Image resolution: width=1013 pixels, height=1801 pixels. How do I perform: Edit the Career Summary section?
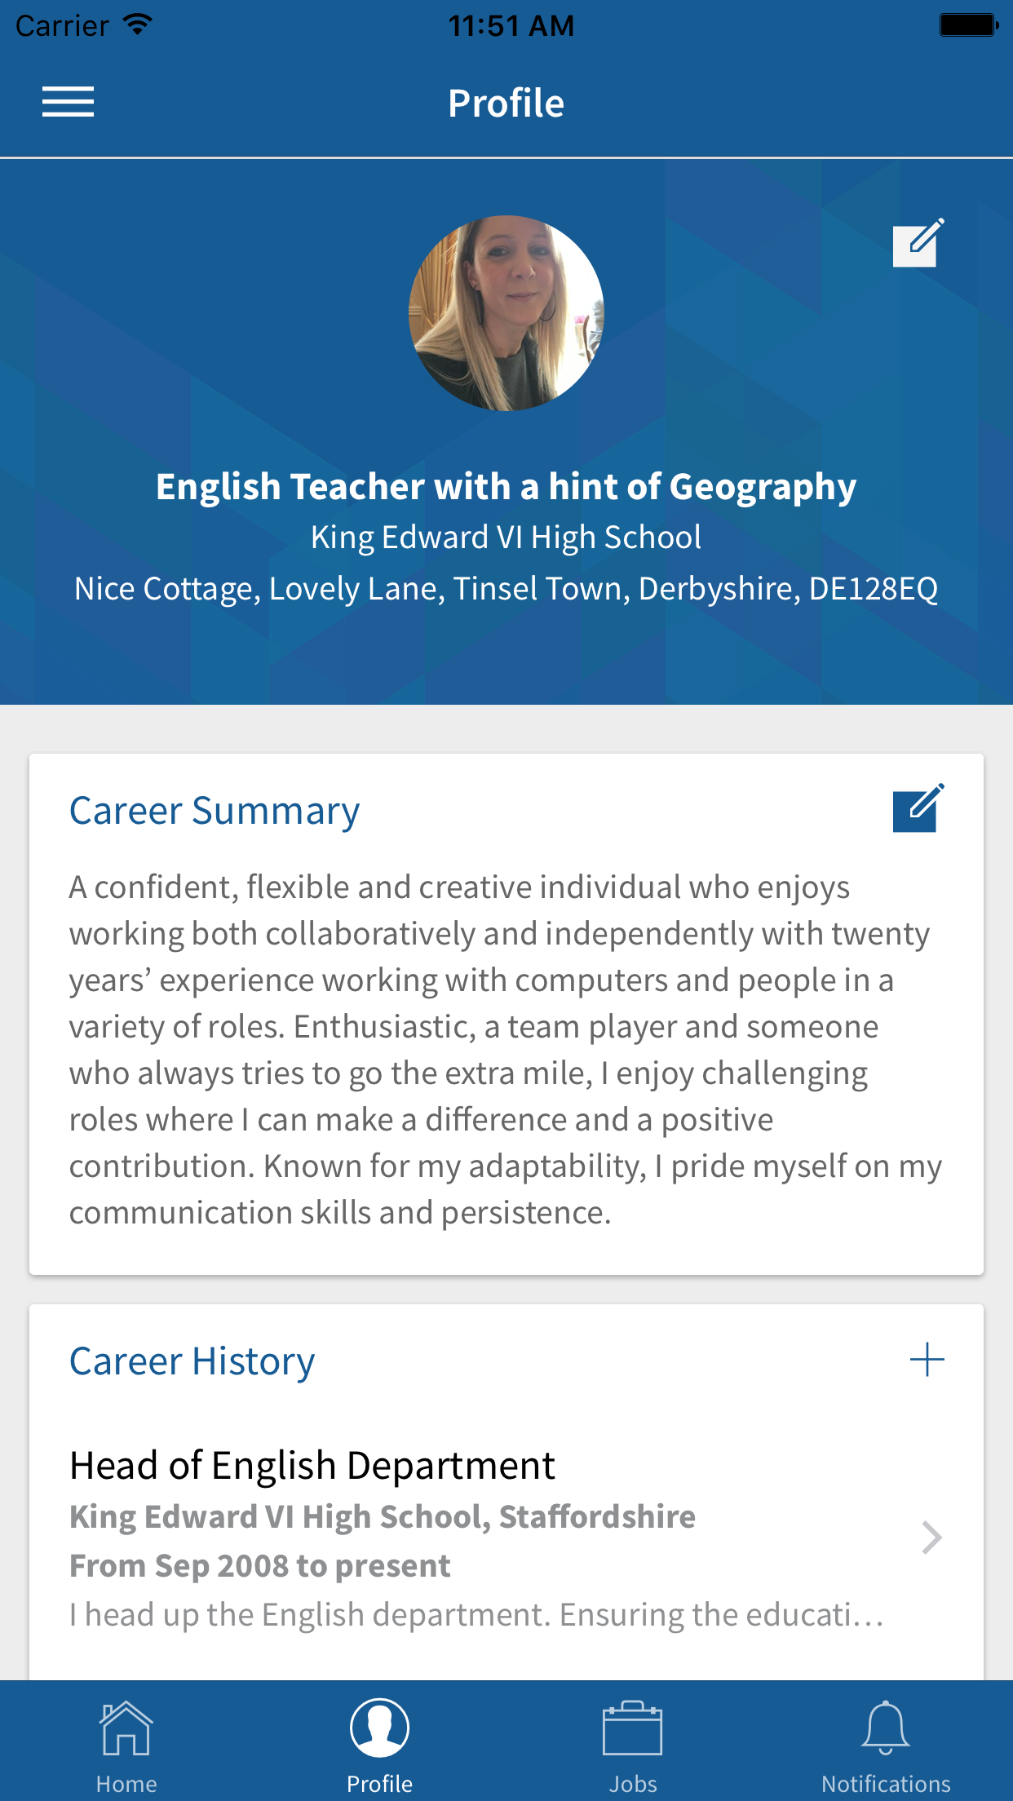918,808
